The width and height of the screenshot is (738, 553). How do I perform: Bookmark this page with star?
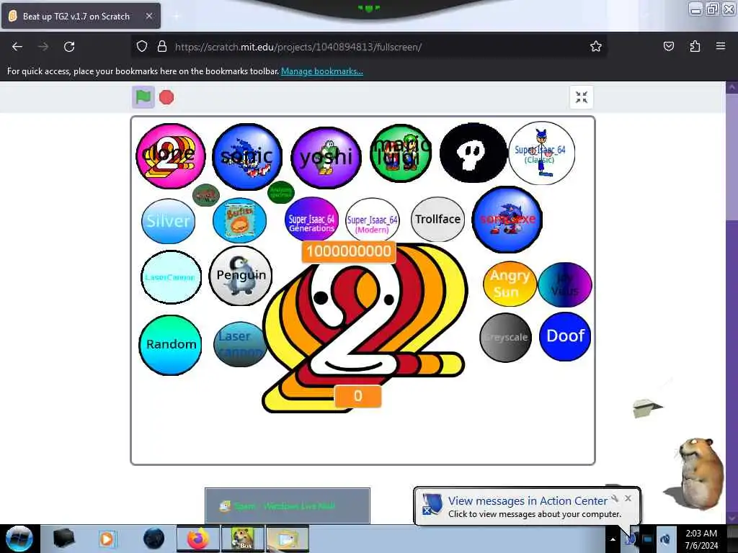click(x=596, y=46)
